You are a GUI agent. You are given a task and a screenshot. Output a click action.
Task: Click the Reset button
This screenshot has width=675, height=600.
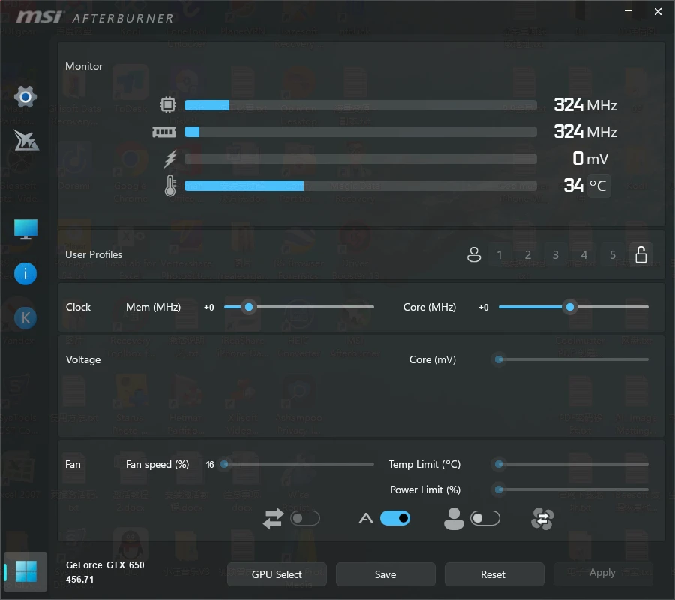pos(494,574)
